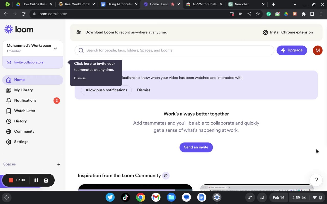The height and width of the screenshot is (204, 327).
Task: Open system tray showing 2:59
Action: 307,198
